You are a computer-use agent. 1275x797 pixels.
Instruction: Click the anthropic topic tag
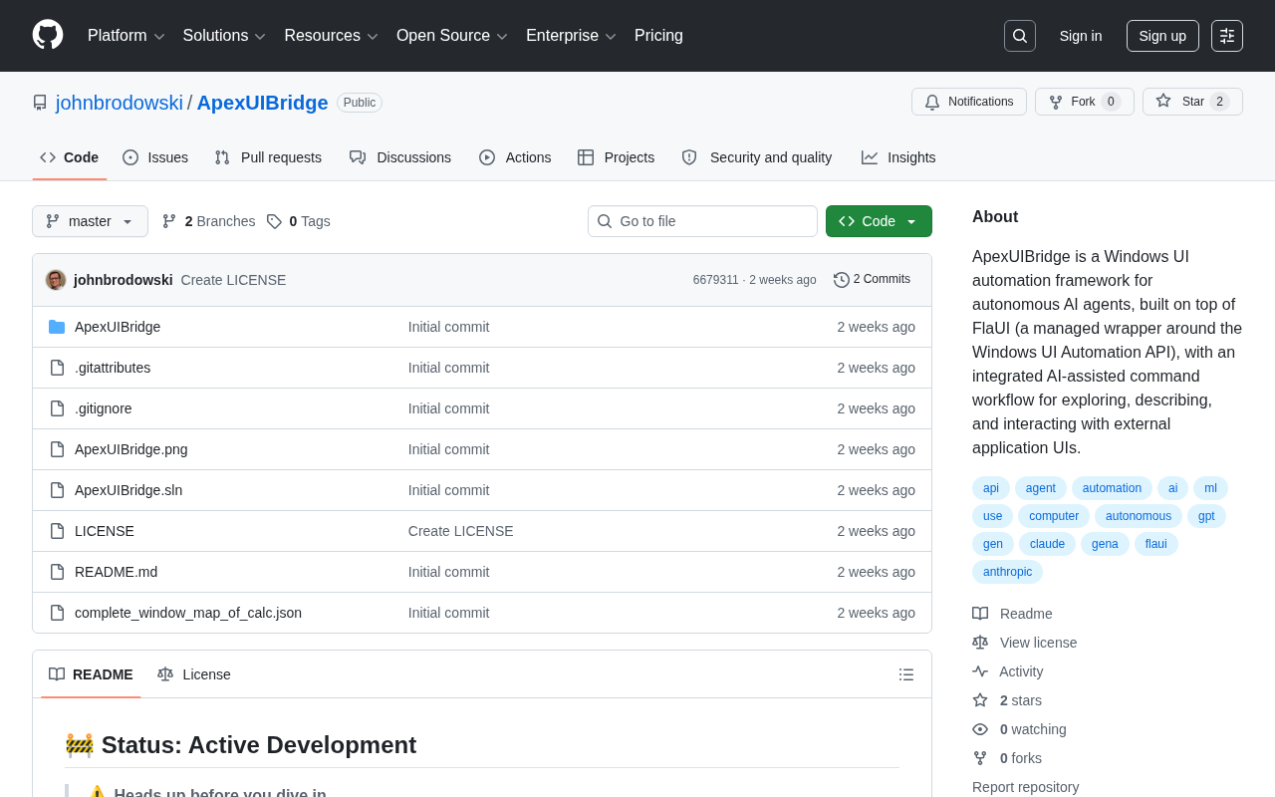[1007, 572]
